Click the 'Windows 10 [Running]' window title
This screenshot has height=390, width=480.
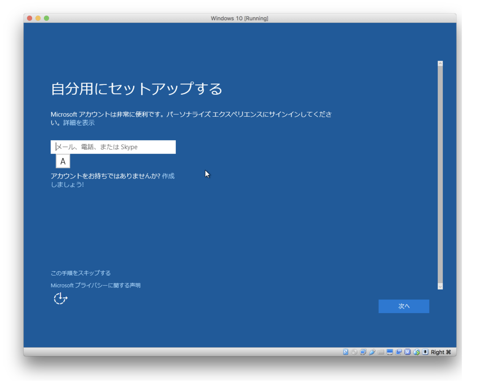[x=240, y=18]
